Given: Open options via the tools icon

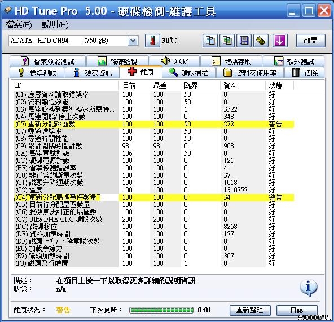Looking at the screenshot, I should (x=261, y=41).
